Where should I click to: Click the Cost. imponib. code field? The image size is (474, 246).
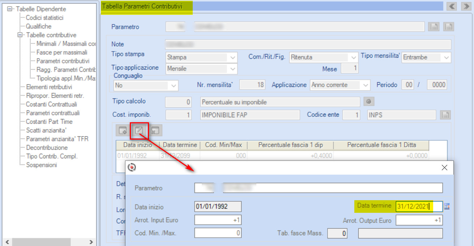point(178,115)
